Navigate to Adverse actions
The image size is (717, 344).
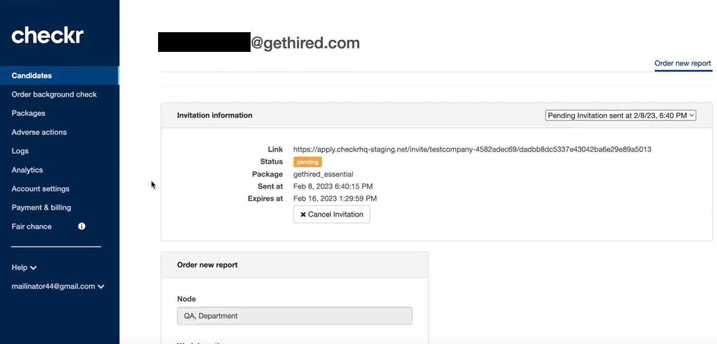39,132
